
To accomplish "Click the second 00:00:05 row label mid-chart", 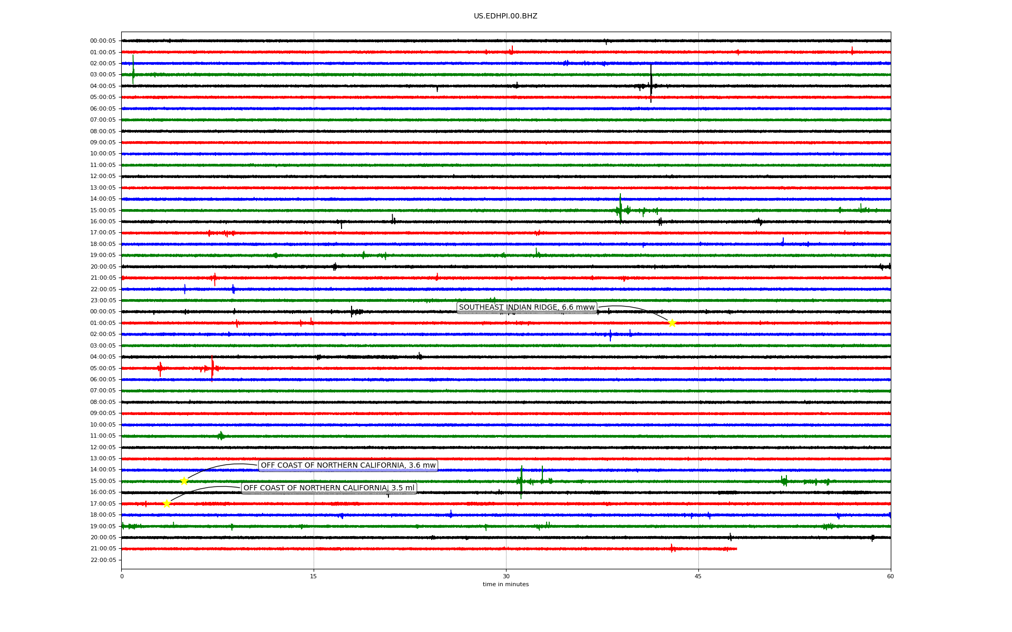I will (103, 312).
